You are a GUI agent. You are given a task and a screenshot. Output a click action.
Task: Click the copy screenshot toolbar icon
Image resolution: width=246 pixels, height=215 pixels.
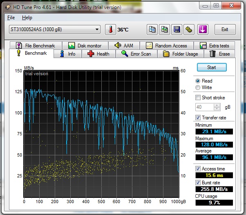(164, 29)
